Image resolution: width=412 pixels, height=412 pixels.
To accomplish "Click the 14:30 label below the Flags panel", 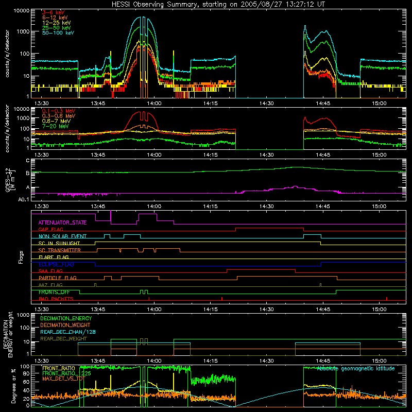I will tap(266, 310).
